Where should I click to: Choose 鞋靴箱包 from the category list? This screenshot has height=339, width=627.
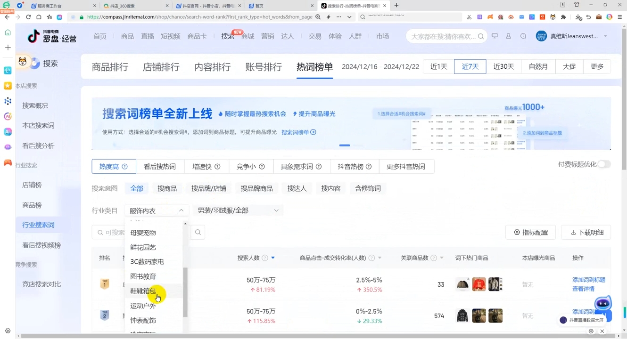(x=143, y=291)
